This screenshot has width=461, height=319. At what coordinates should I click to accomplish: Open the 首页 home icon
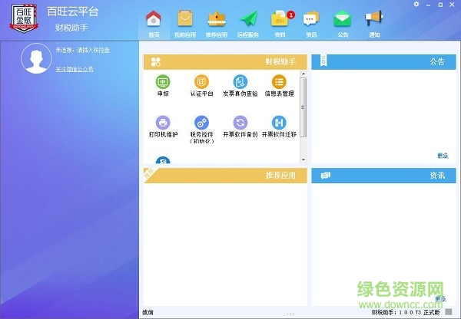(x=154, y=18)
